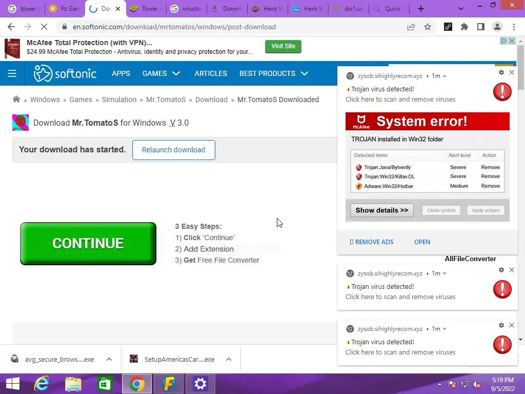Switch to the 'Pc Gam' tab

65,9
